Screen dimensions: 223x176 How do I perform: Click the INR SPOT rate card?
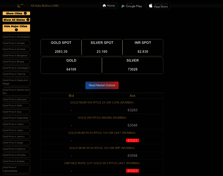pos(143,47)
